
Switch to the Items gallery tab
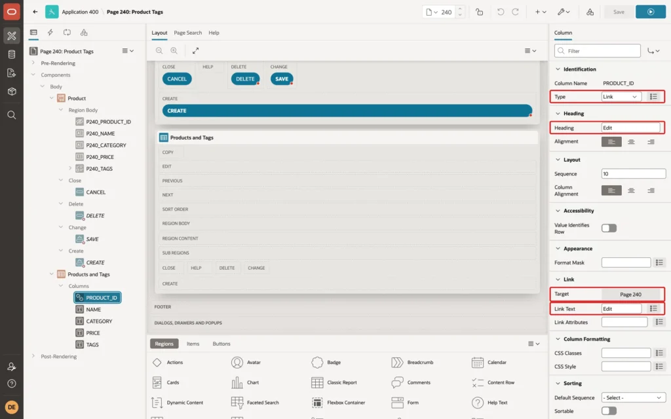[x=193, y=344]
